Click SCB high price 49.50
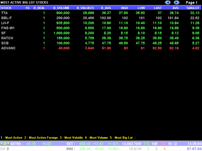Image resolution: width=202 pixels, height=151 pixels. point(123,43)
